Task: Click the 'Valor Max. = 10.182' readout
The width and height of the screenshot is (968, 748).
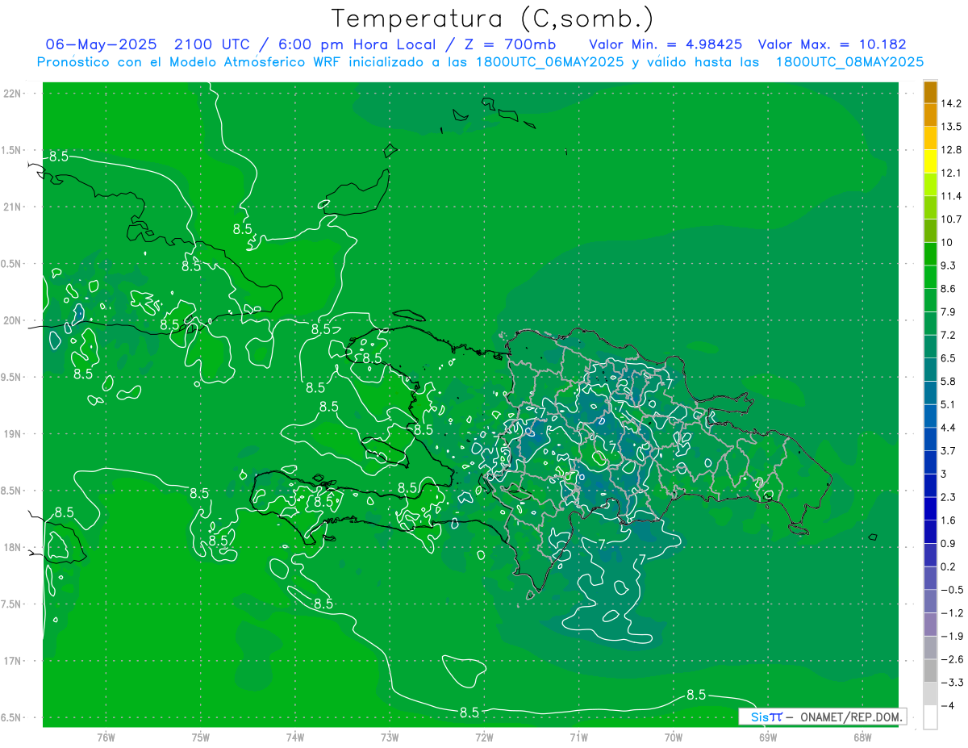Action: [832, 44]
